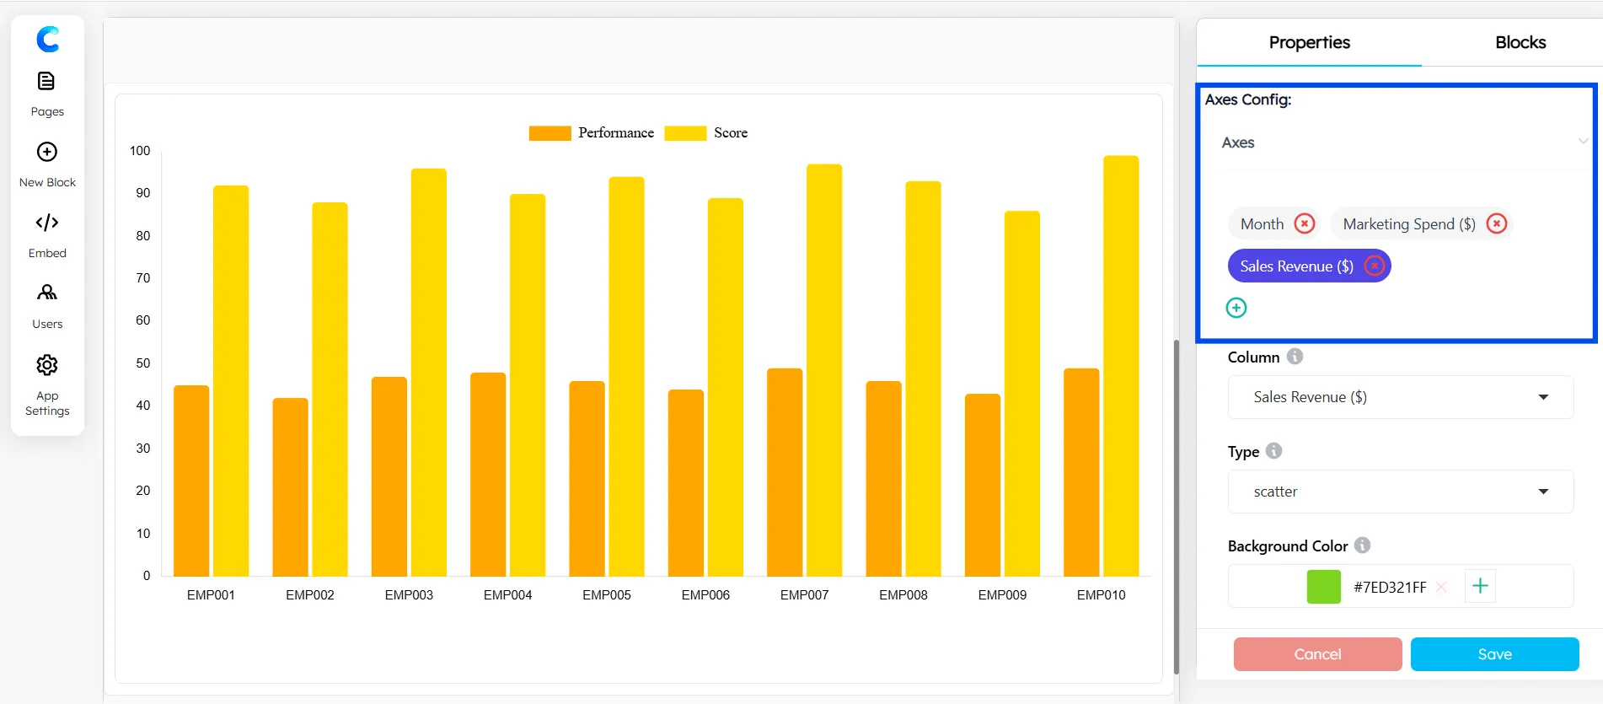The width and height of the screenshot is (1603, 704).
Task: Switch to the Blocks tab
Action: click(x=1520, y=42)
